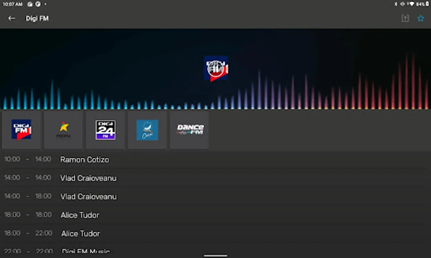Image resolution: width=431 pixels, height=258 pixels.
Task: Open the 18:00 - 22:00 Alice Tudor row
Action: (x=215, y=233)
